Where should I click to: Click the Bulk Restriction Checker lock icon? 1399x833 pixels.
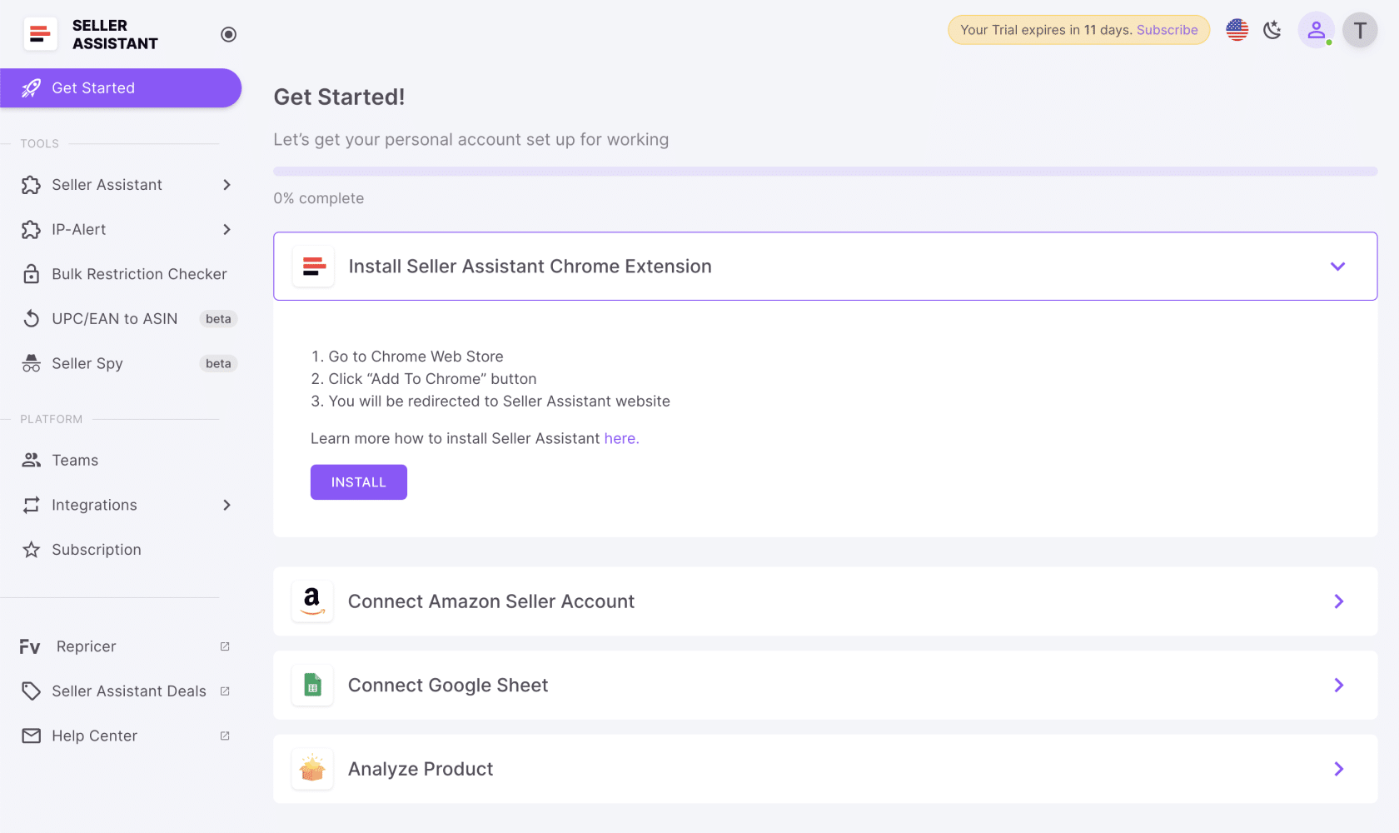[31, 274]
